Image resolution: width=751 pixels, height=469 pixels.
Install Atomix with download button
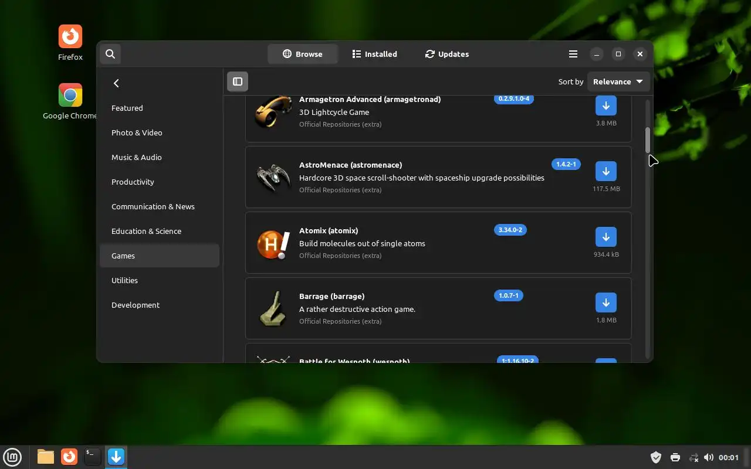pos(606,237)
